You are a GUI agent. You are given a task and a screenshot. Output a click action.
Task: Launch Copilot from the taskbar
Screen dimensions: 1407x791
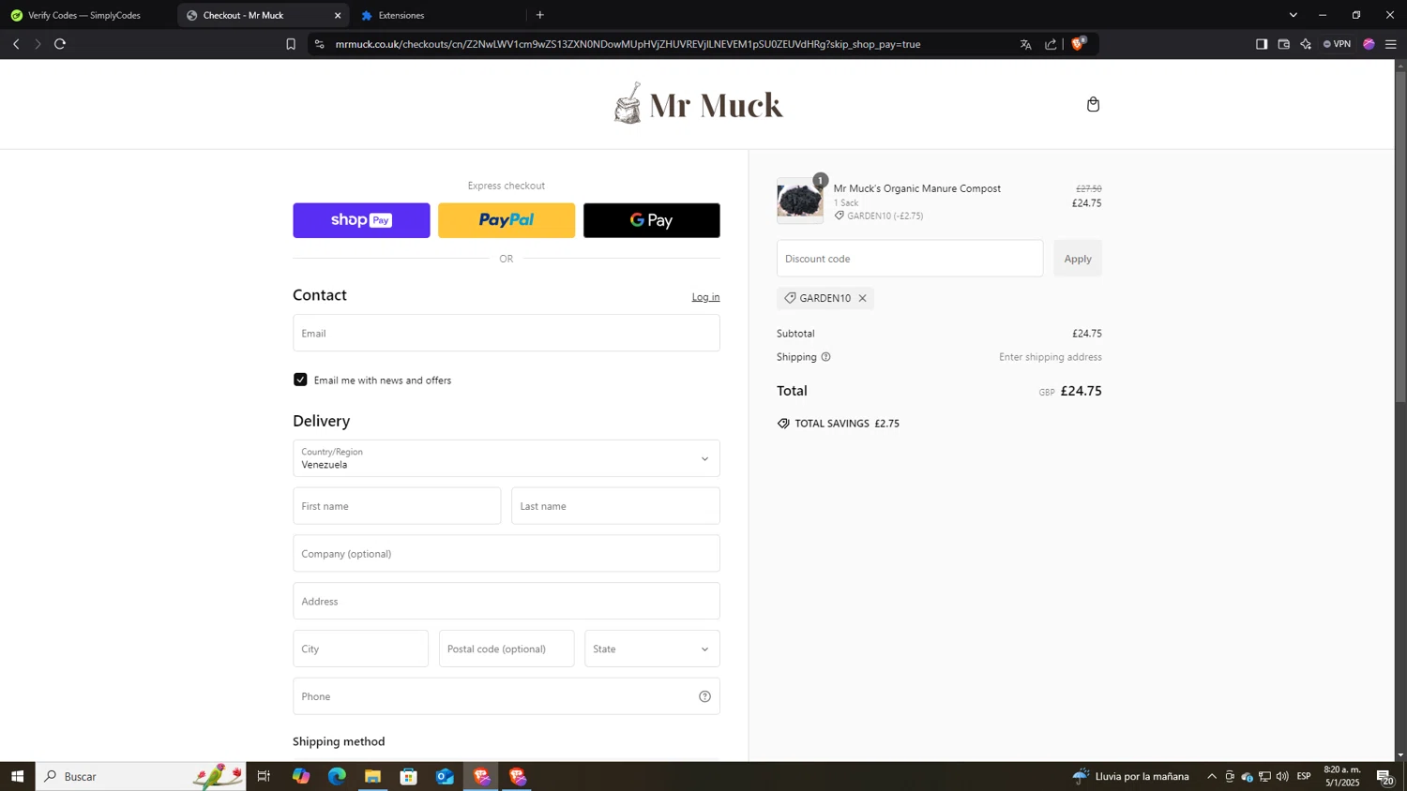tap(300, 776)
